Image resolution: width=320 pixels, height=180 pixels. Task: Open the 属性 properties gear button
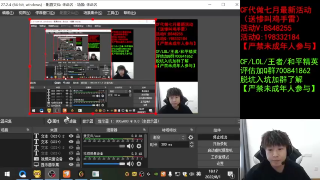(x=53, y=121)
